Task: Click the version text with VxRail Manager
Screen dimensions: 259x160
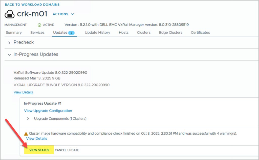Action: (x=126, y=25)
